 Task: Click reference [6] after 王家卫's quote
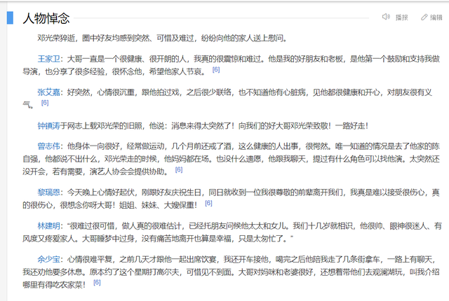click(x=216, y=69)
